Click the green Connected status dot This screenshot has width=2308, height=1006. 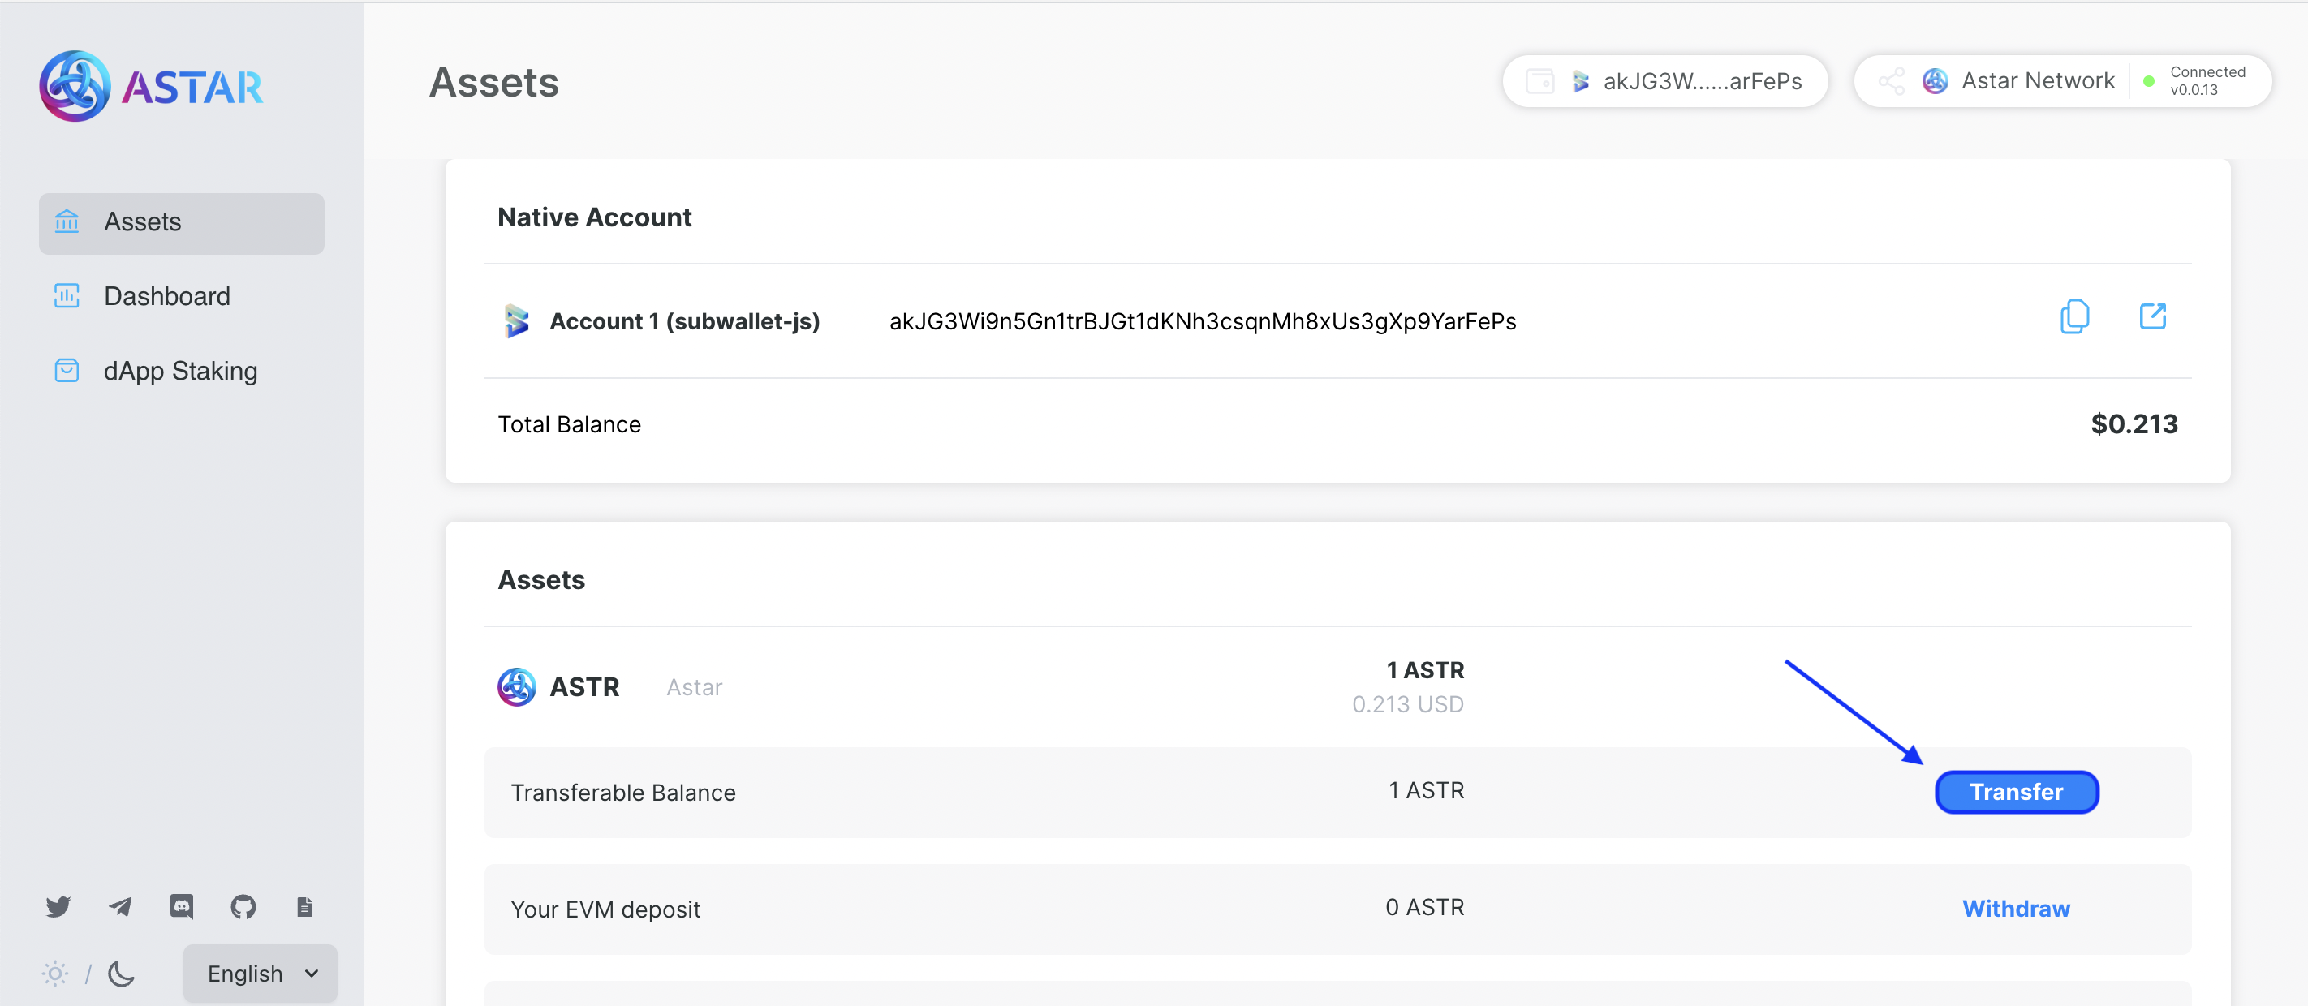[x=2147, y=81]
